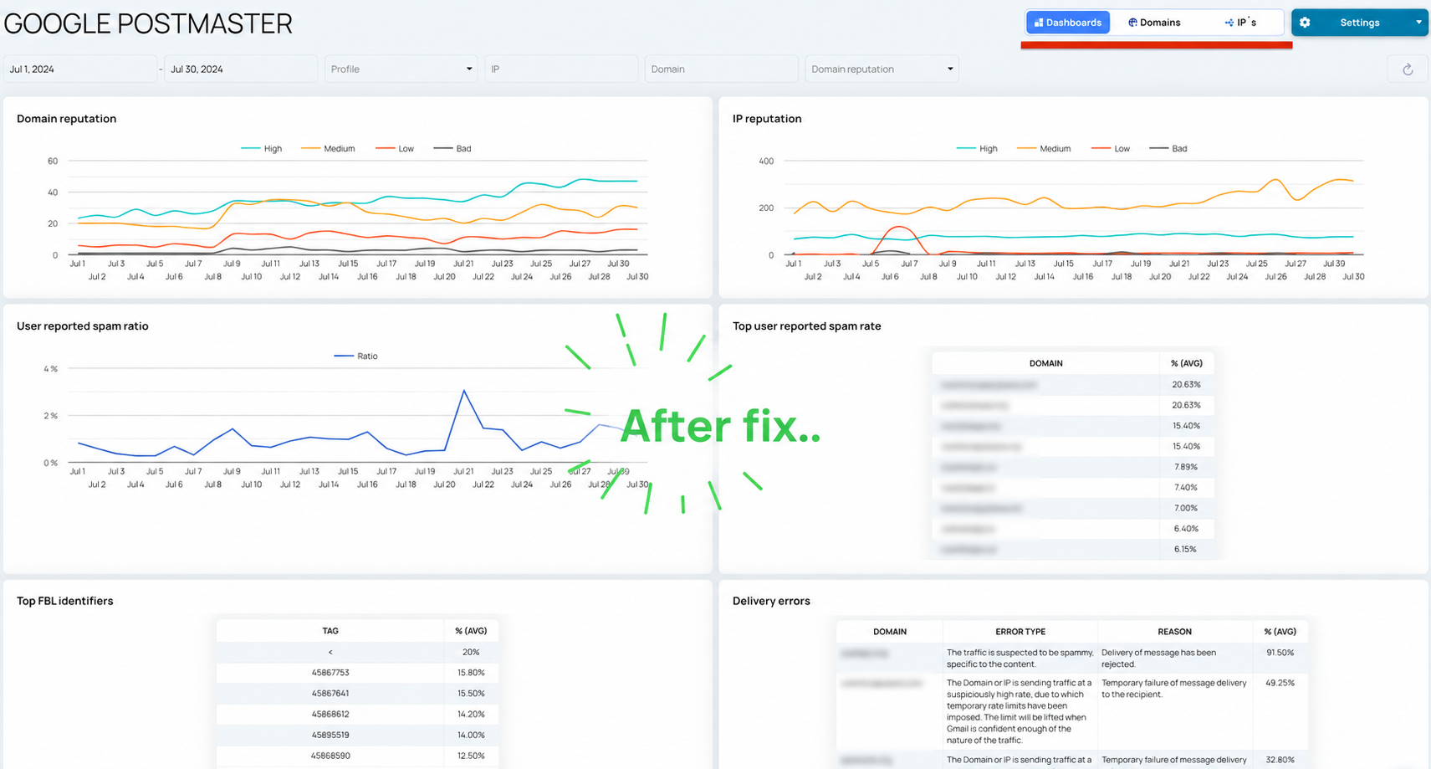The width and height of the screenshot is (1431, 769).
Task: Toggle Medium series in Domain reputation legend
Action: pos(329,149)
